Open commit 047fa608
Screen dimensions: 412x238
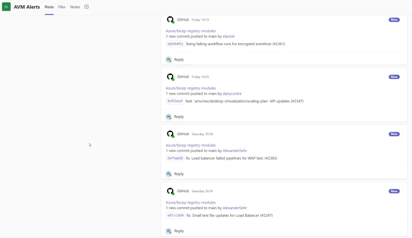tap(175, 158)
